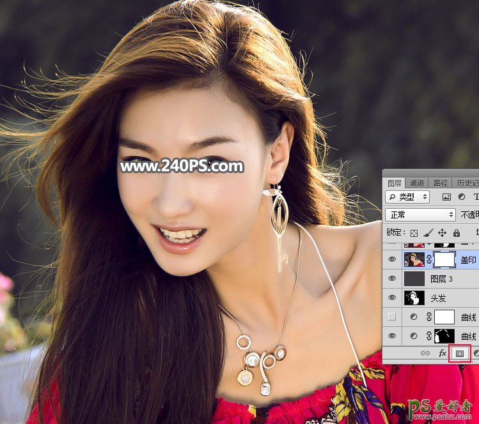Filter layers by adjustment layer icon
Viewport: 479px width, 424px height.
click(x=462, y=197)
